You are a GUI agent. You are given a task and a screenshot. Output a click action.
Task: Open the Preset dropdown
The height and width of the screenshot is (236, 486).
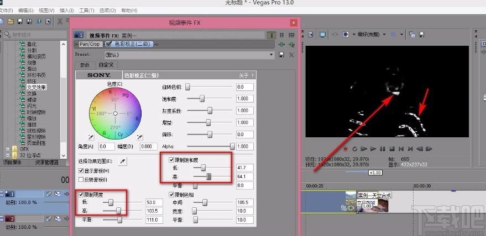coord(271,55)
